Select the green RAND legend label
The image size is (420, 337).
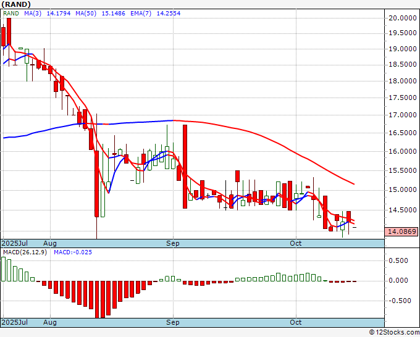tap(11, 14)
